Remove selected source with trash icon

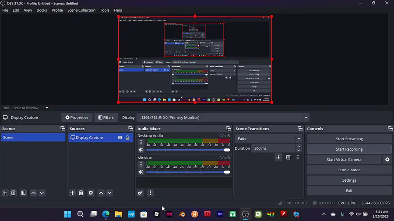81,193
